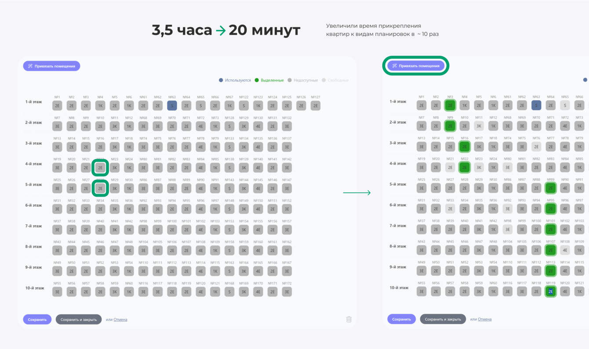Viewport: 589px width, 349px height.
Task: Click the blue apartment №63 in left panel
Action: [x=172, y=106]
